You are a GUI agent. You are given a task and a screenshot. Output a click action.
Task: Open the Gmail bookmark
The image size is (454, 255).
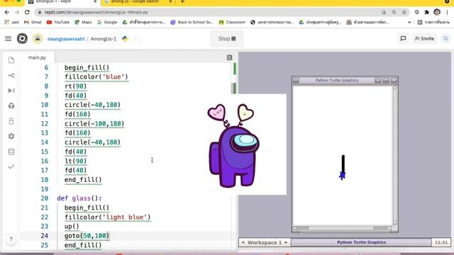click(33, 22)
